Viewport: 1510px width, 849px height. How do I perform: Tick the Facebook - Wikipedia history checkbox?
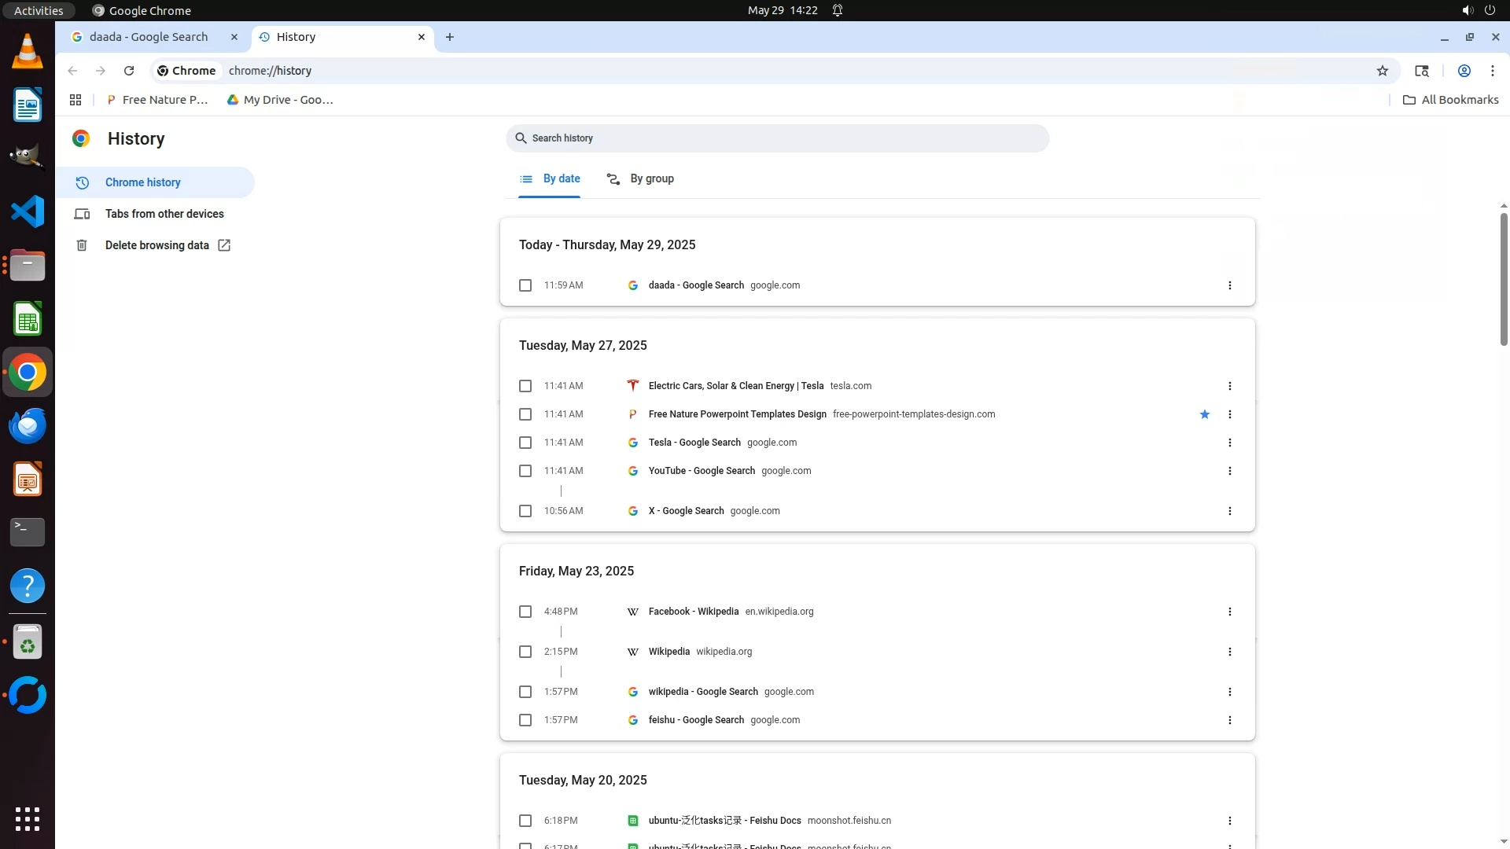[525, 612]
